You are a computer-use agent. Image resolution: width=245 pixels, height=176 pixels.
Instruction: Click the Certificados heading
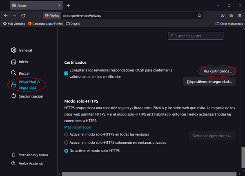pos(75,62)
